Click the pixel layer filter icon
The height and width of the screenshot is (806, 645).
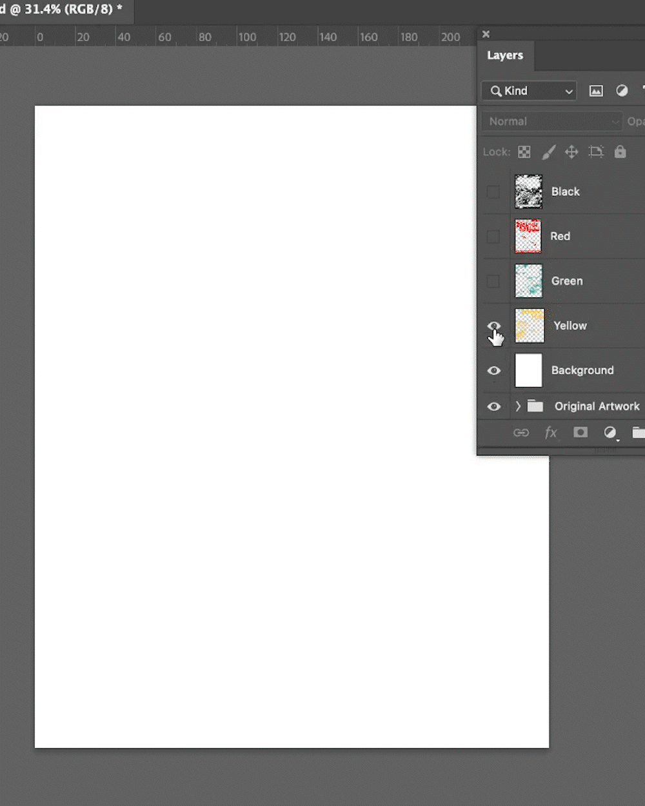point(596,91)
